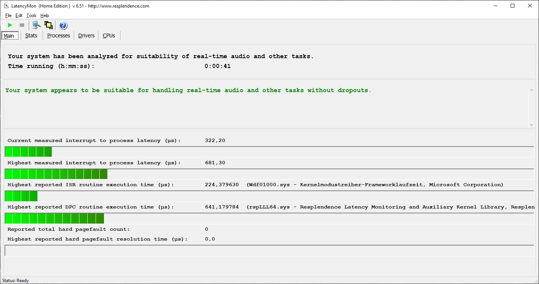Click the time running value 0:00:41

218,66
